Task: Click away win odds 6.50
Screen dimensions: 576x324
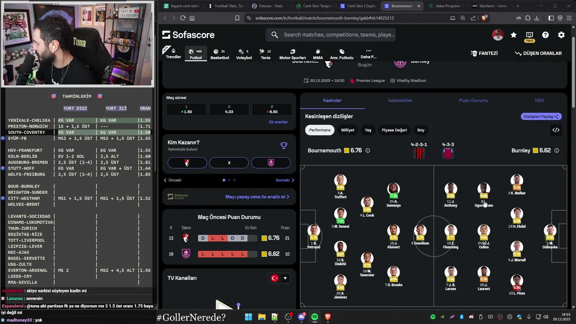Action: (272, 109)
